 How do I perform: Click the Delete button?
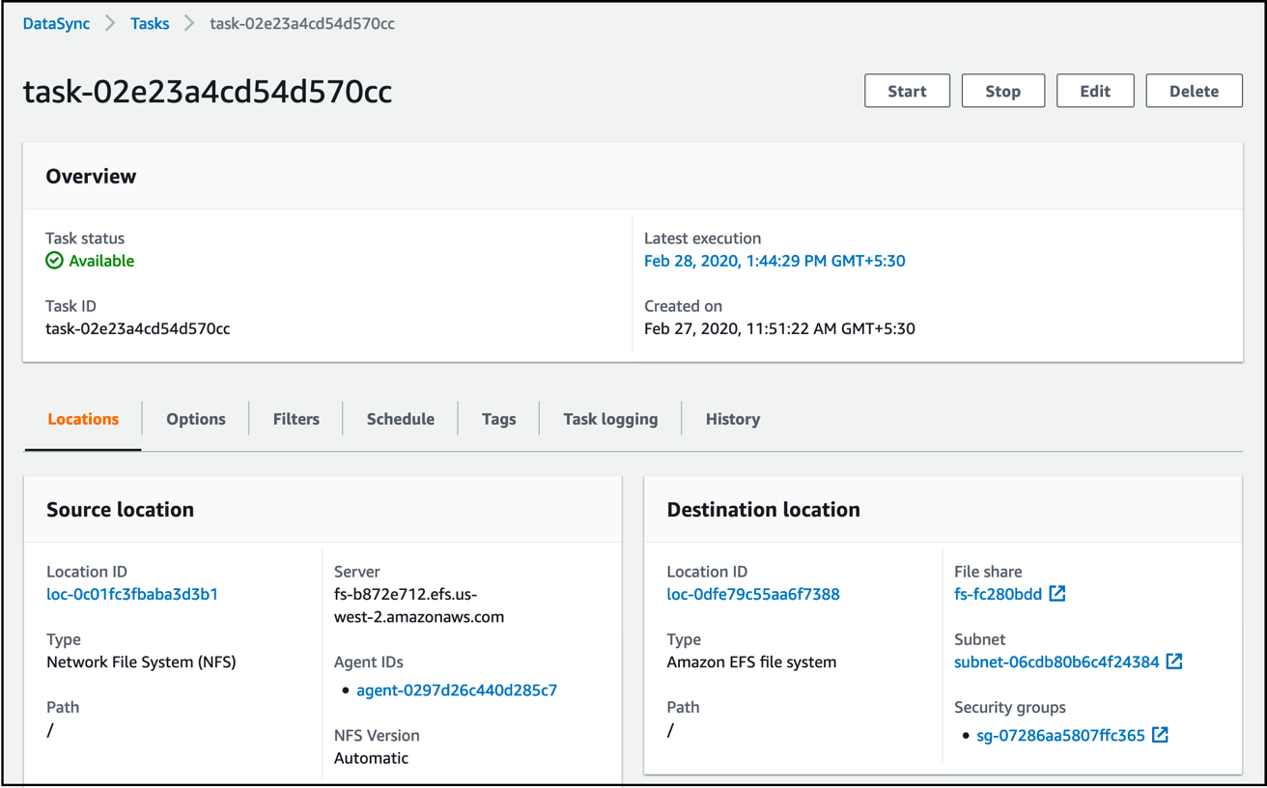(1194, 90)
